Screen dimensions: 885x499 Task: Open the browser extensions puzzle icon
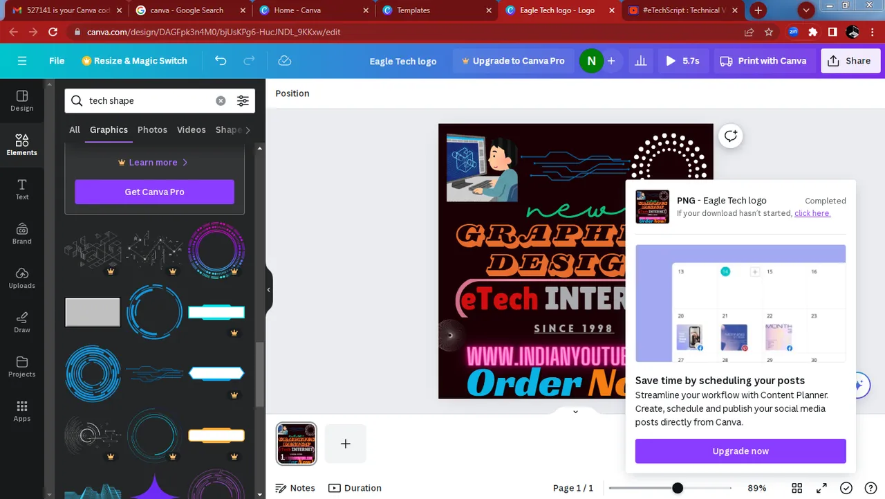813,32
